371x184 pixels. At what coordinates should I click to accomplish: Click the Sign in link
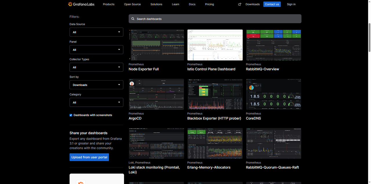tap(291, 4)
